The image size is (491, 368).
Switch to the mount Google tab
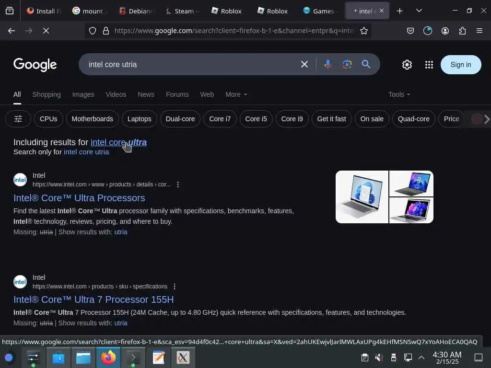point(89,11)
